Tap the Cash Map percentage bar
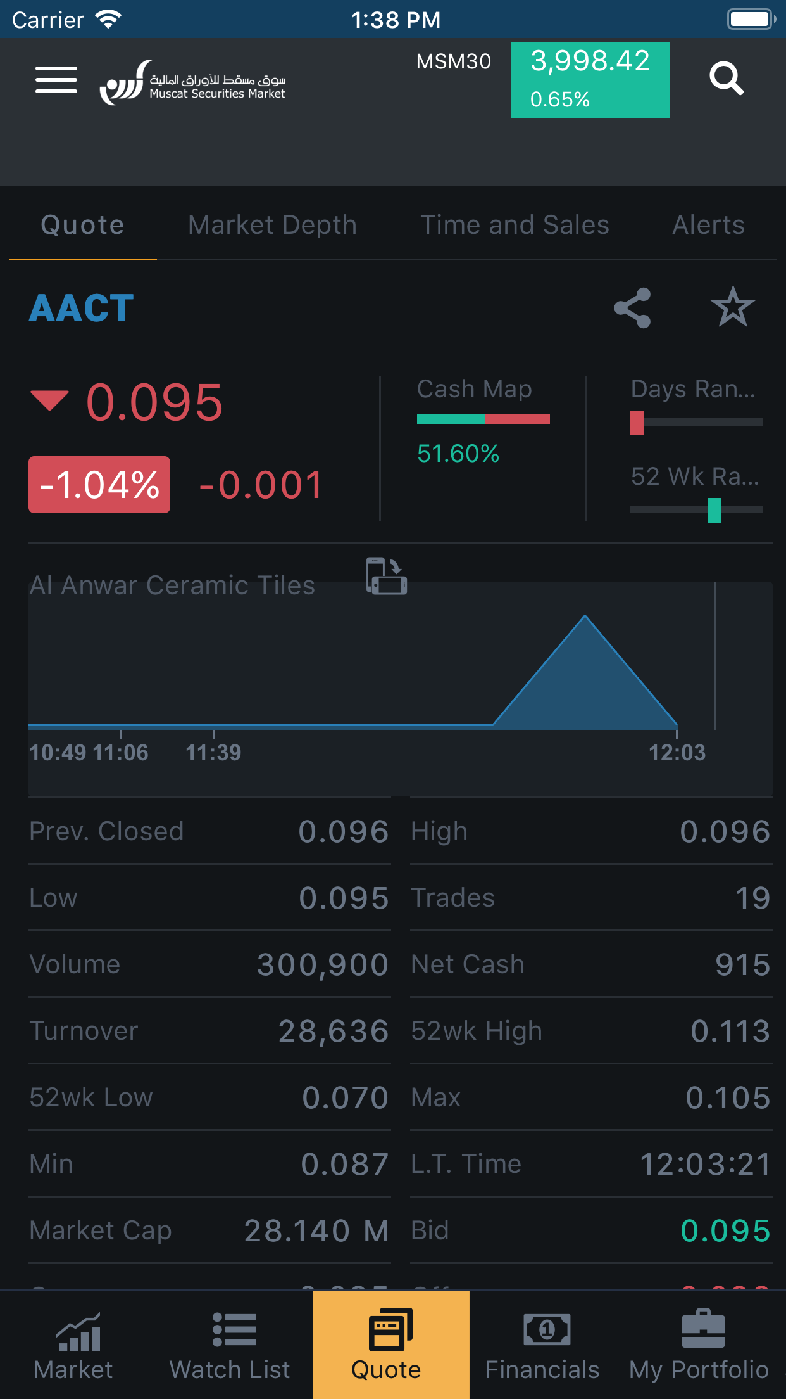 (483, 419)
